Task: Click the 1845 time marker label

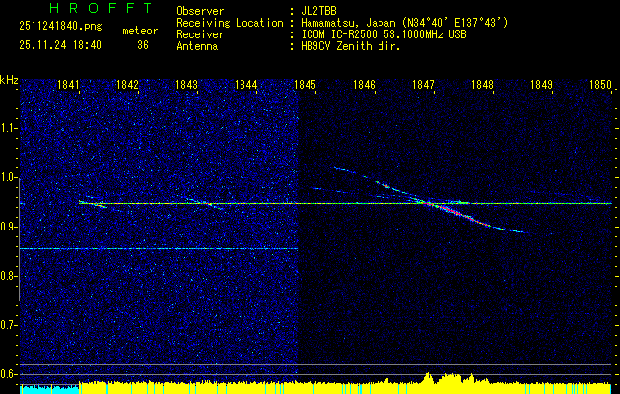Action: [x=305, y=85]
